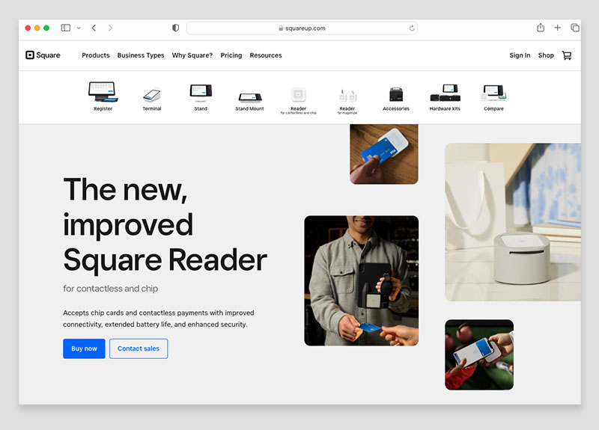The height and width of the screenshot is (430, 599).
Task: Open the privacy report shield icon
Action: tap(175, 28)
